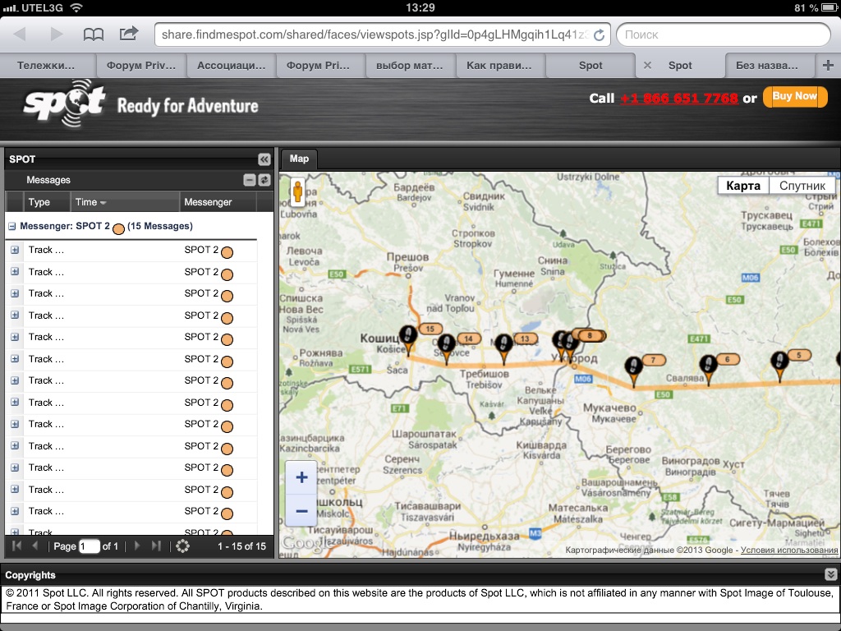The height and width of the screenshot is (631, 841).
Task: Switch map to Карта view
Action: [743, 186]
